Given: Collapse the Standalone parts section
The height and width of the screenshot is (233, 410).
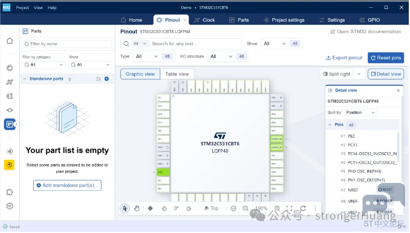Looking at the screenshot, I should click(x=25, y=79).
